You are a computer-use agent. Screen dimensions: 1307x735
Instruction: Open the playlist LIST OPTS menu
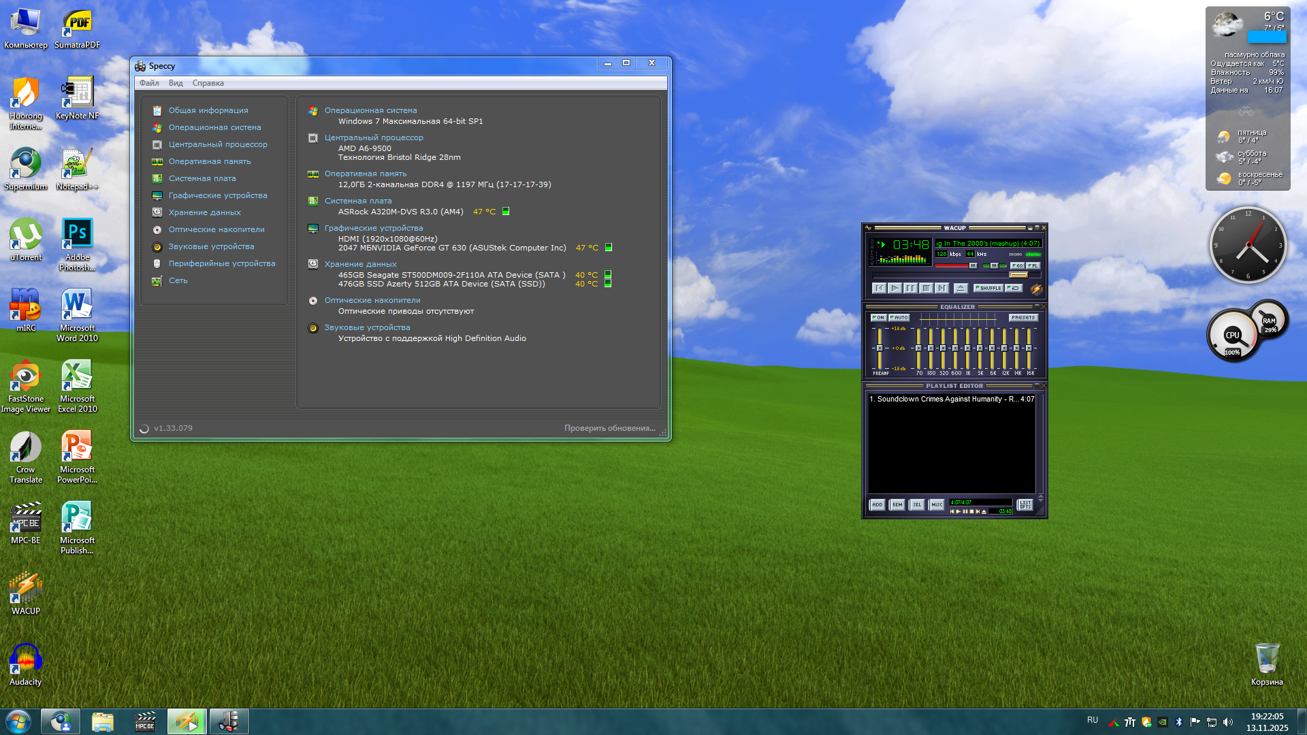coord(1024,505)
